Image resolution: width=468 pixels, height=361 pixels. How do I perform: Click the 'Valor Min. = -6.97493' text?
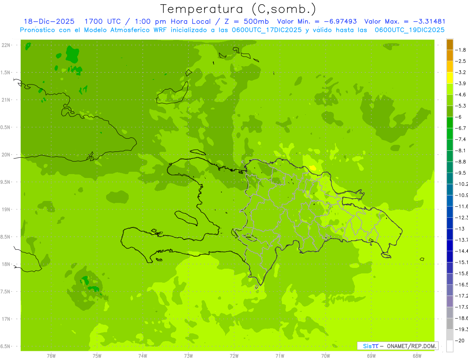[316, 21]
